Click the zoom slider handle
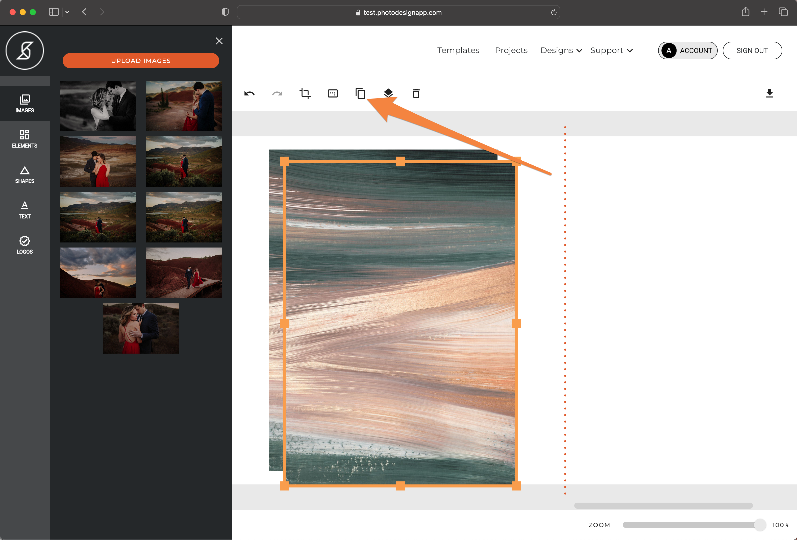 [x=760, y=525]
